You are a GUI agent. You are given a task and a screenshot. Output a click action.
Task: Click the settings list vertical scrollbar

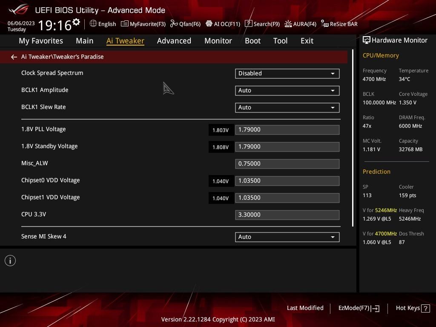pos(353,138)
